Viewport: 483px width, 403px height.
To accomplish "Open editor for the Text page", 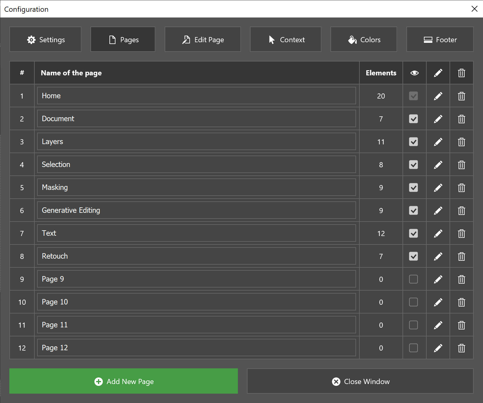I will [x=438, y=234].
